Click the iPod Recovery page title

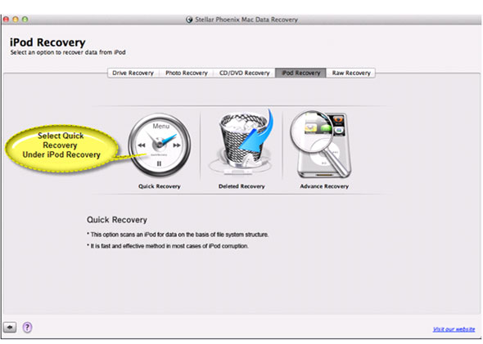(47, 42)
